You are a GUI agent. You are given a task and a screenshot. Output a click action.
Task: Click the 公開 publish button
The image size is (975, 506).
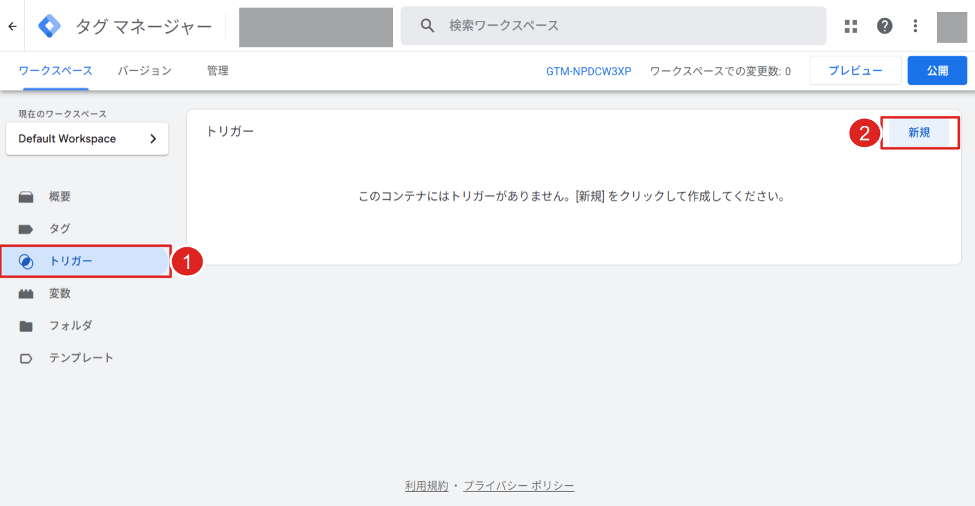click(937, 70)
